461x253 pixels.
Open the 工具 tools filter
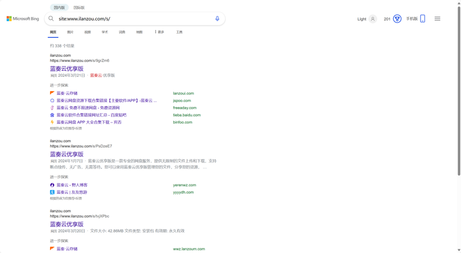tap(180, 32)
